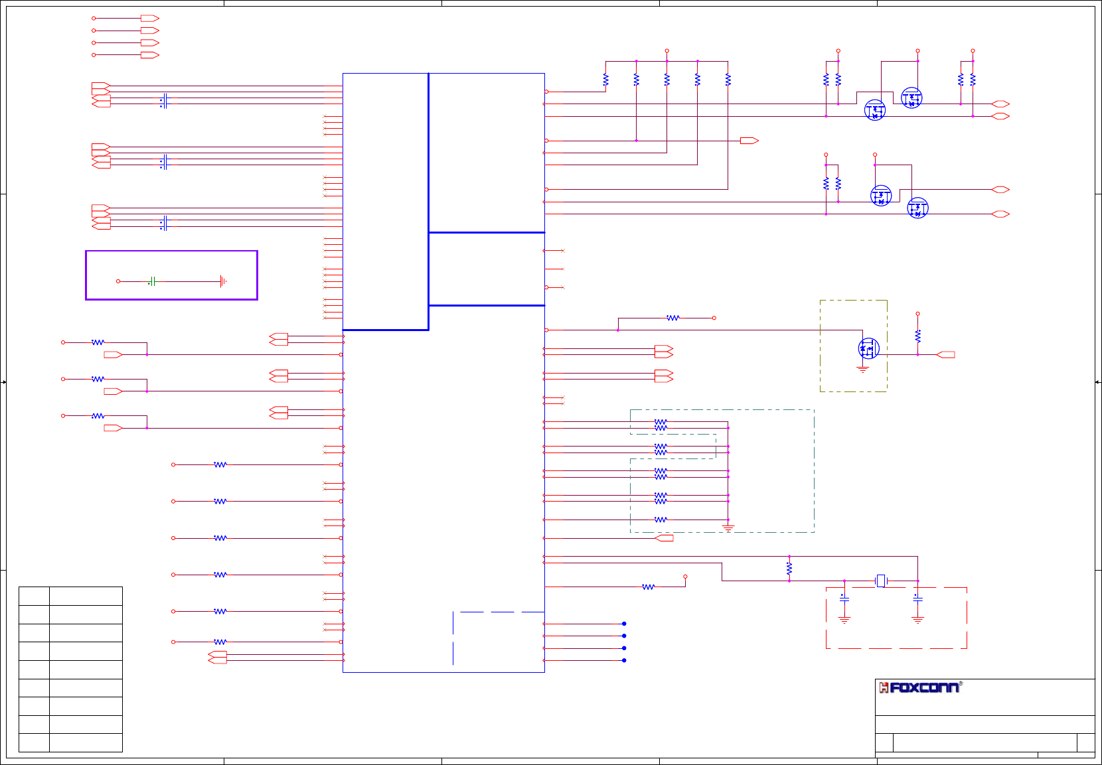Select the pull-up resistor right of olive box
Screen dimensions: 1102x765
tap(918, 336)
